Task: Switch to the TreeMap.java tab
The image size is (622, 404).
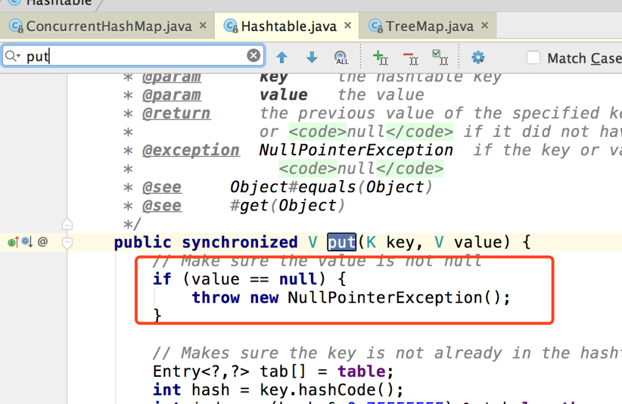Action: tap(427, 26)
